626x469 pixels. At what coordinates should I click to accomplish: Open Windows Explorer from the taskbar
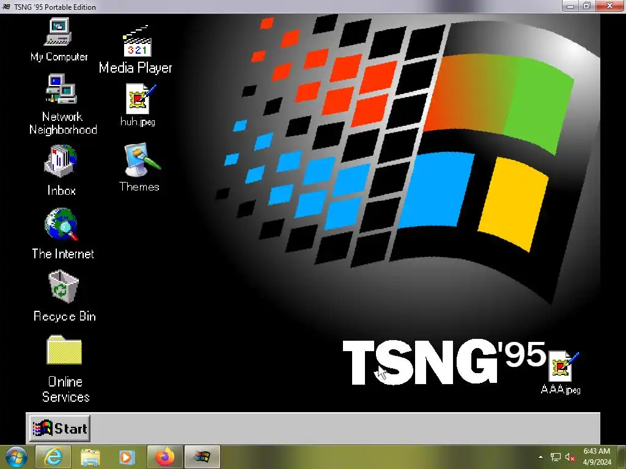coord(90,457)
